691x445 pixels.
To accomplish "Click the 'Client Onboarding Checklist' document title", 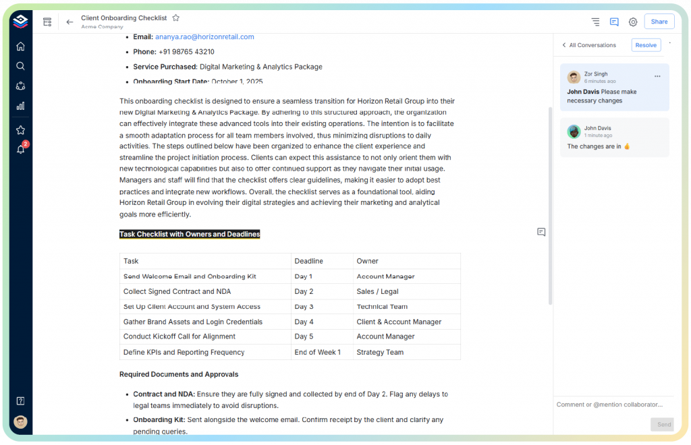I will tap(124, 18).
